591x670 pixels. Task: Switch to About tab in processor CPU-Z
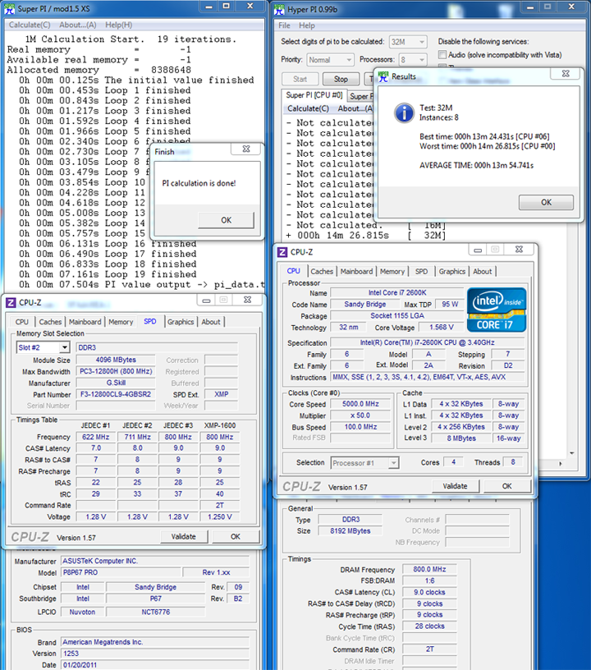click(x=483, y=271)
